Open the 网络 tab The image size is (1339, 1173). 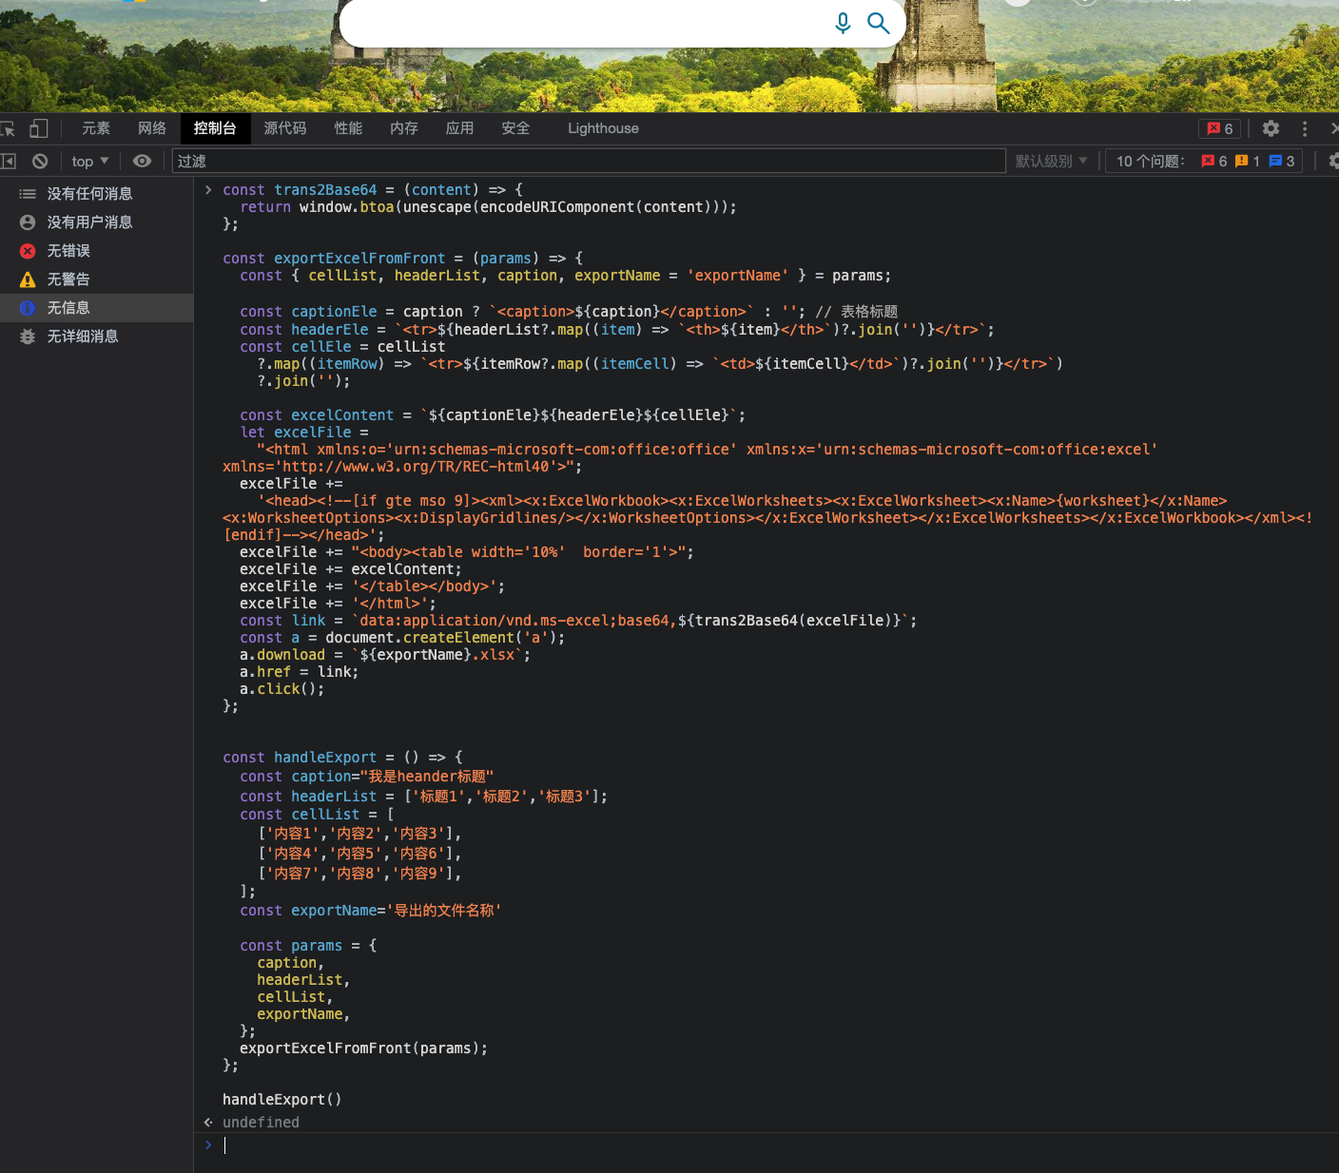[x=152, y=128]
